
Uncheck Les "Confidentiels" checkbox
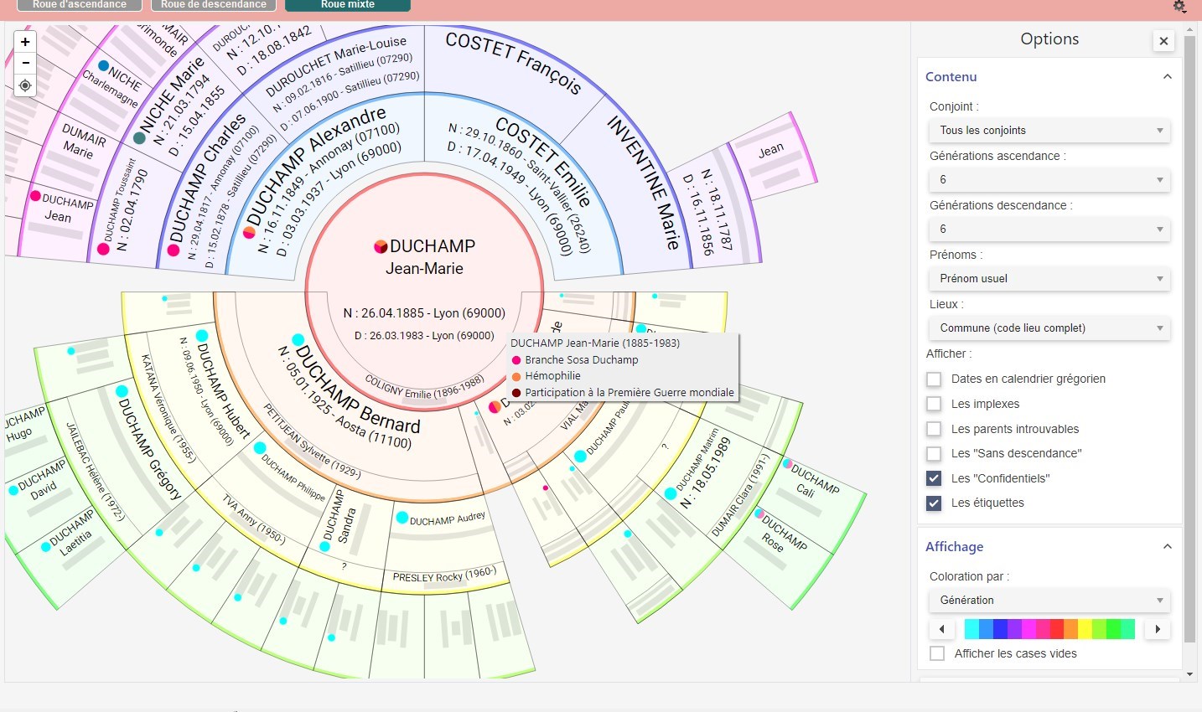934,478
